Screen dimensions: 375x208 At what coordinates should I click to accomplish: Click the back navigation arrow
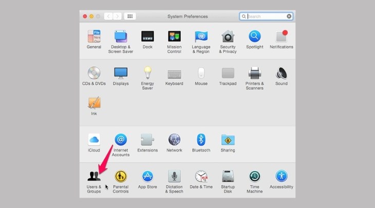point(108,16)
